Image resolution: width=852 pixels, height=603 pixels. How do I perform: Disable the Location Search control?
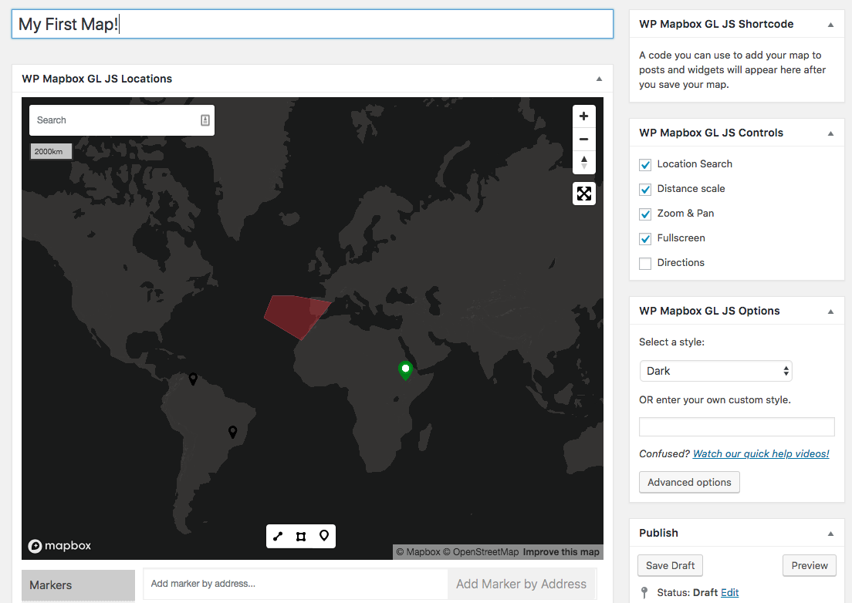click(x=644, y=164)
